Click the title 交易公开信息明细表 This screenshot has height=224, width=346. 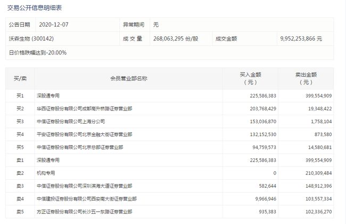tap(35, 8)
